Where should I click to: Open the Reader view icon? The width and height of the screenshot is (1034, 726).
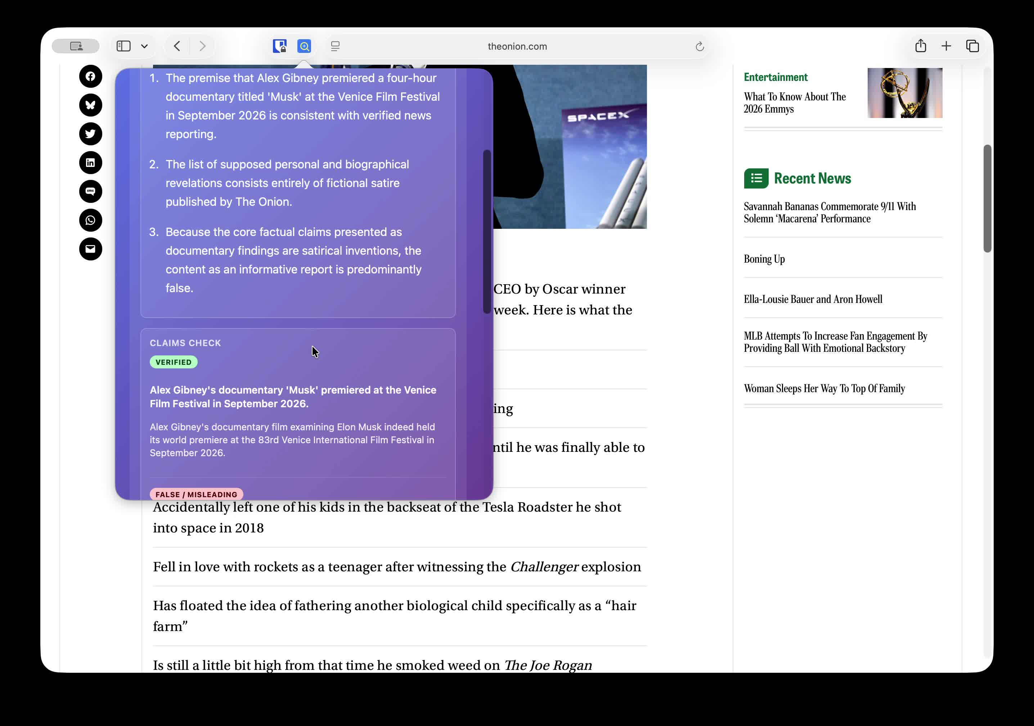pyautogui.click(x=335, y=46)
